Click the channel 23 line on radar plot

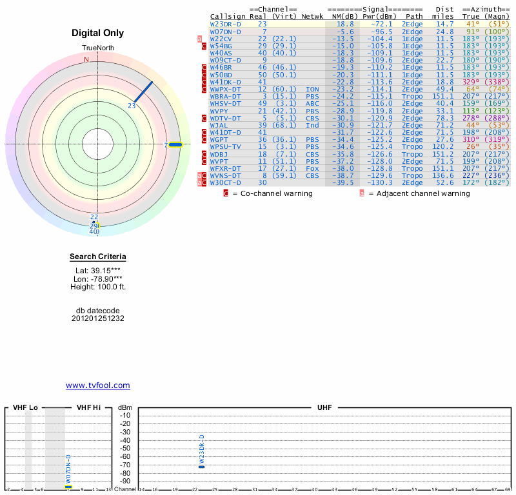point(143,91)
